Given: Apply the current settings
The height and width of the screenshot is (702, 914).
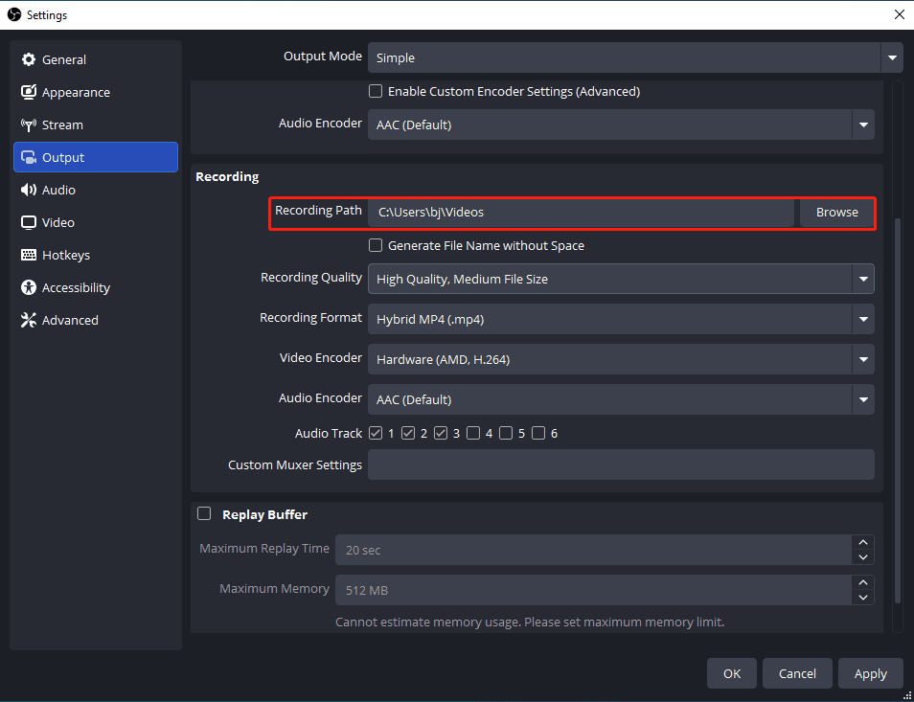Looking at the screenshot, I should 870,673.
